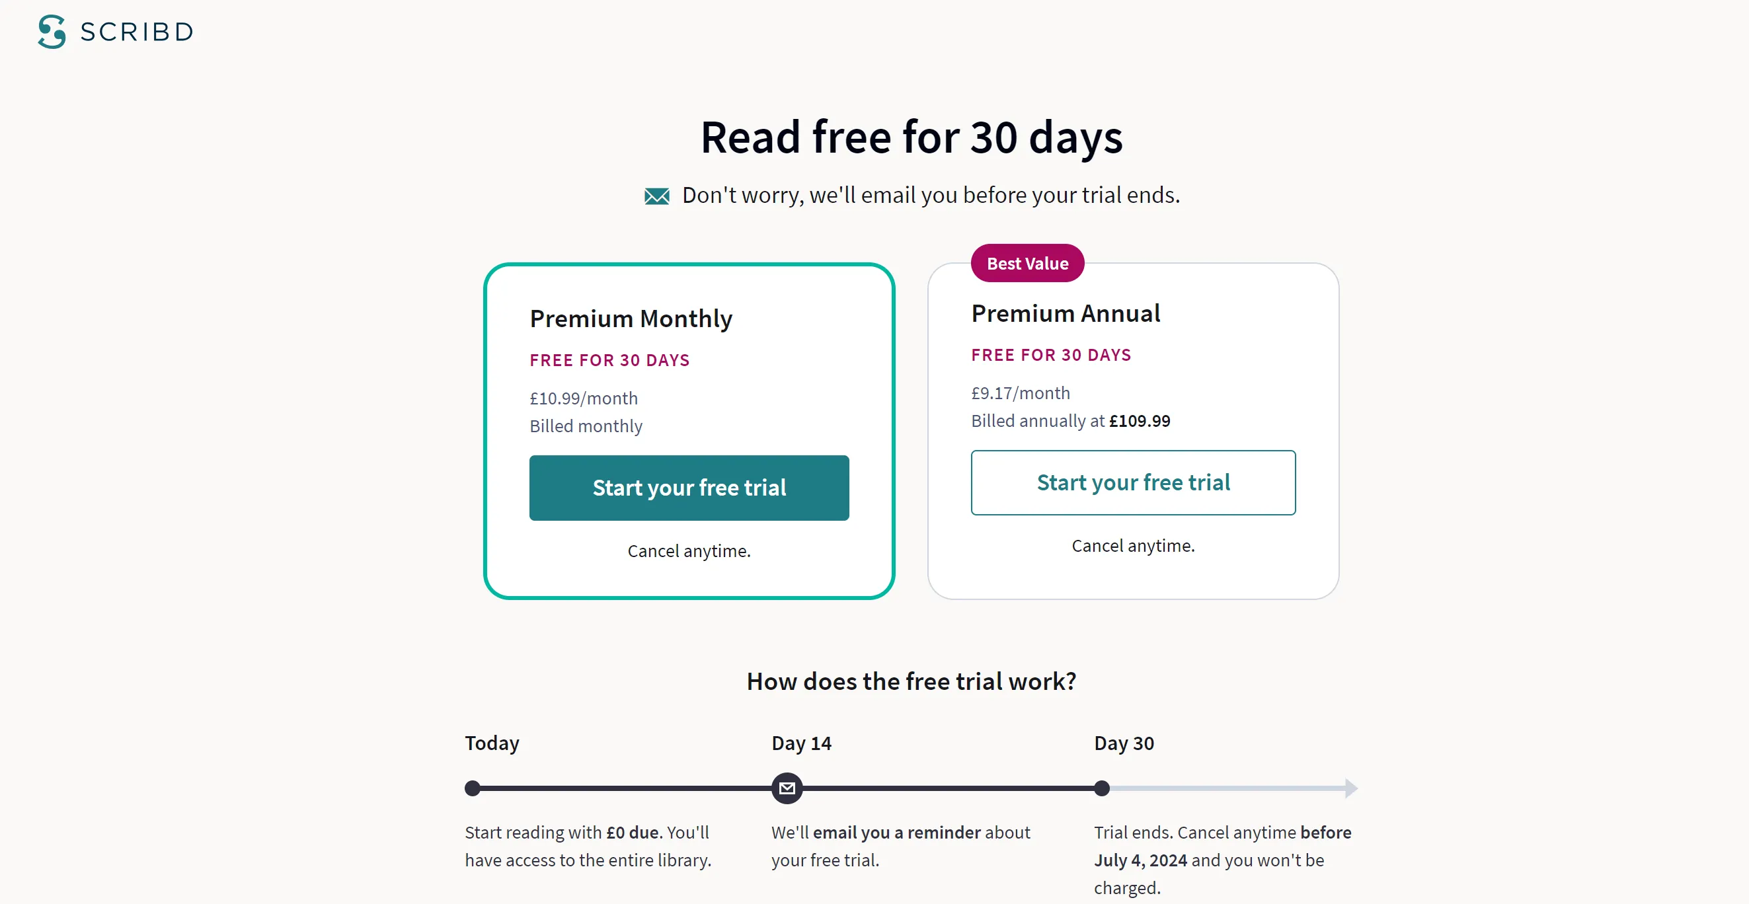
Task: Open the How does the free trial work section
Action: pos(910,681)
